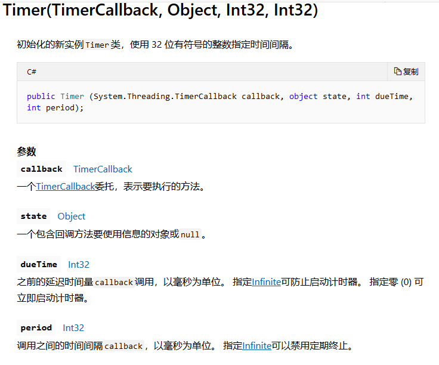Viewport: 439px width, 365px height.
Task: Select the callback parameter name
Action: (41, 169)
